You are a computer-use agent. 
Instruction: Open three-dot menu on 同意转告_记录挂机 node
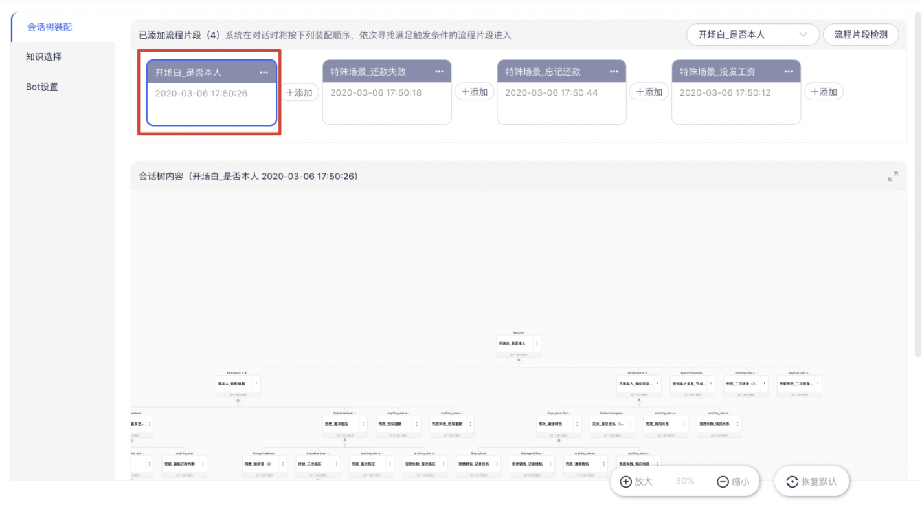pos(497,464)
